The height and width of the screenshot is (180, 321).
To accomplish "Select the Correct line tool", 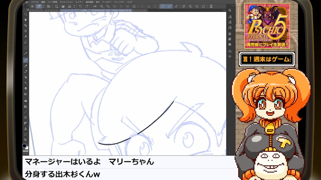I will [x=26, y=140].
